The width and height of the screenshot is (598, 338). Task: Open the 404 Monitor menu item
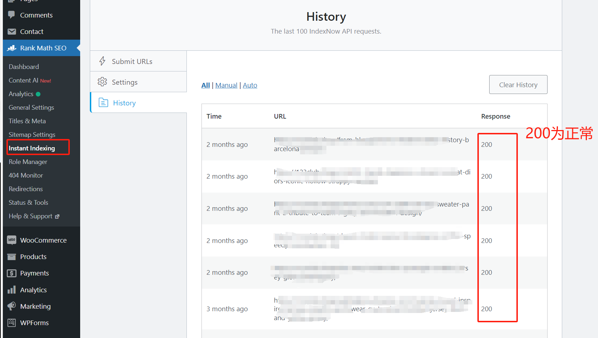pyautogui.click(x=26, y=175)
